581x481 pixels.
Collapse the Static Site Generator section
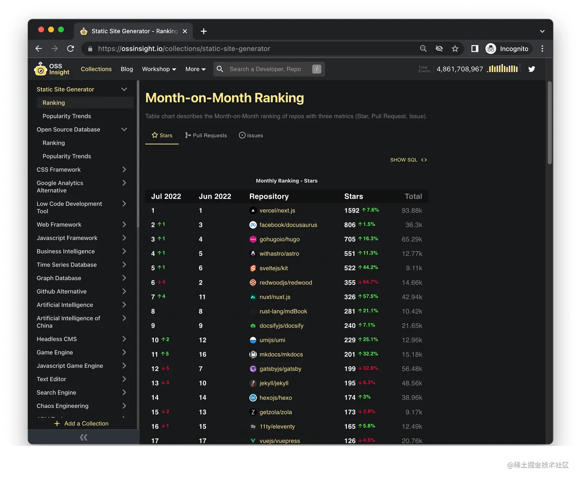(124, 89)
